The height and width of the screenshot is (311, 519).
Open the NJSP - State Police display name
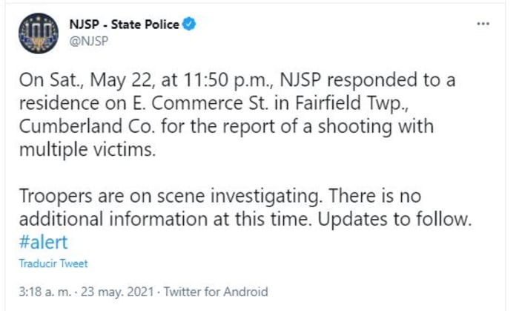[x=123, y=24]
